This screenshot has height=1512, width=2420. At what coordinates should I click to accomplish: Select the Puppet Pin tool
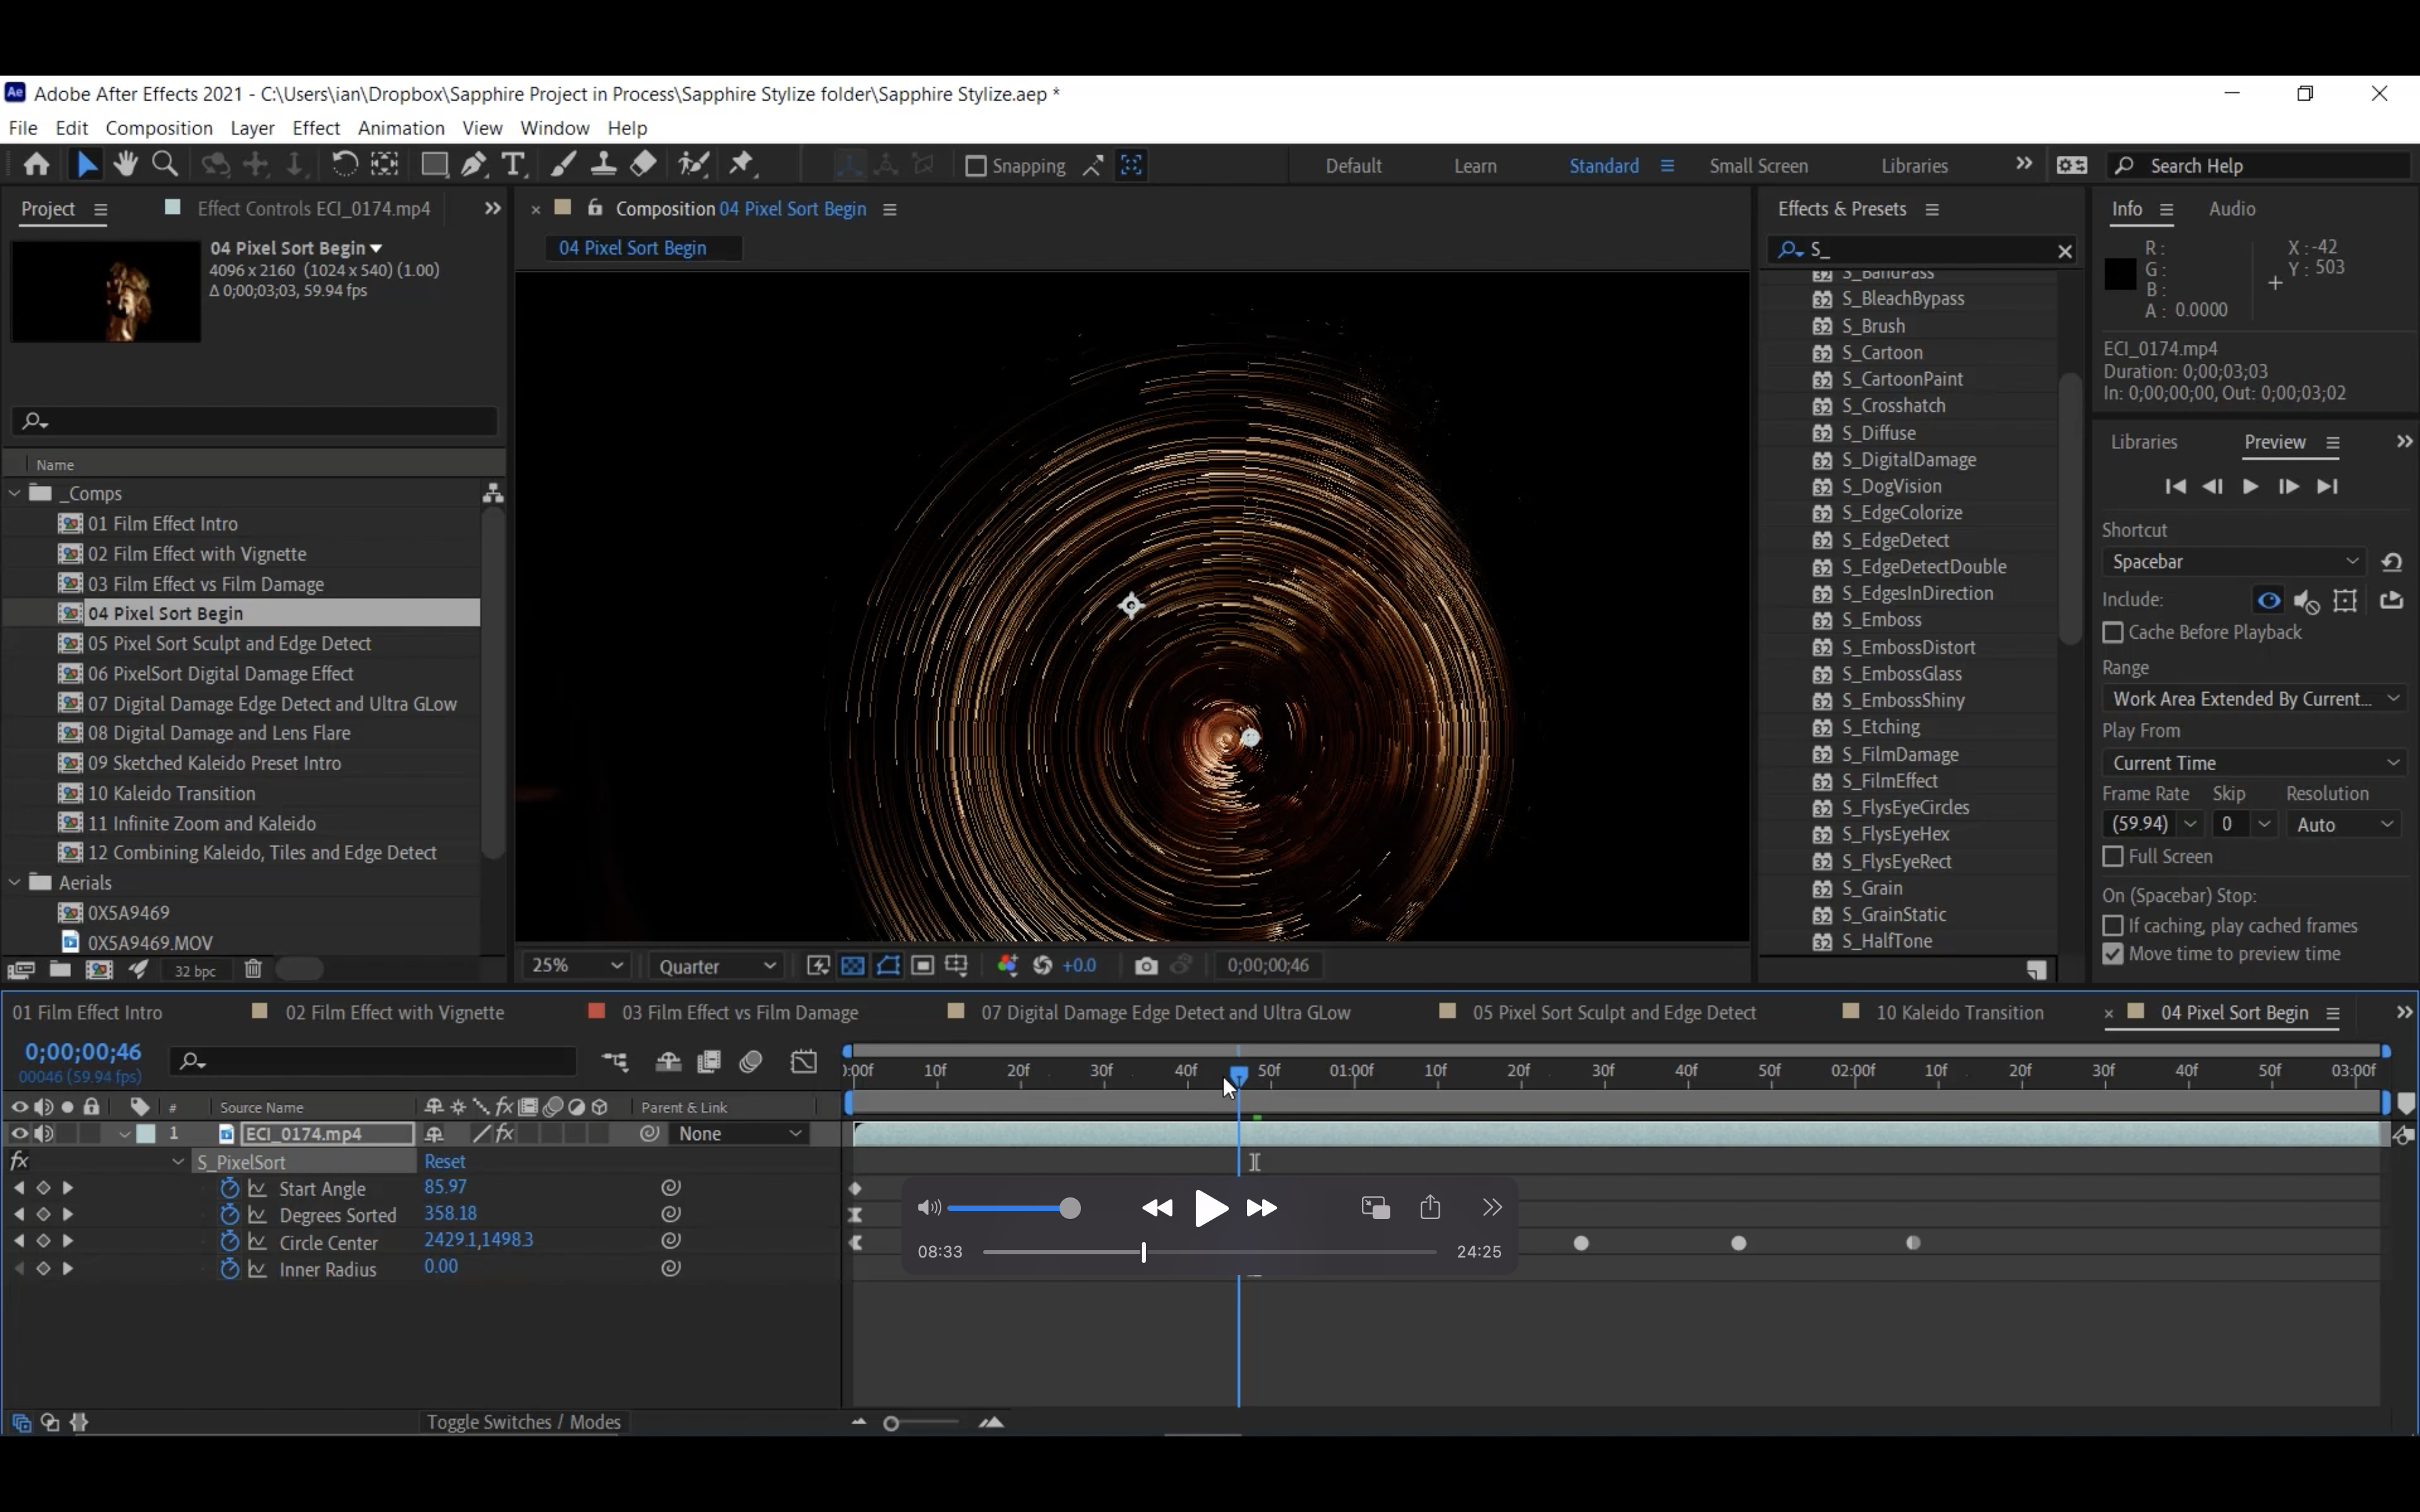(x=742, y=165)
